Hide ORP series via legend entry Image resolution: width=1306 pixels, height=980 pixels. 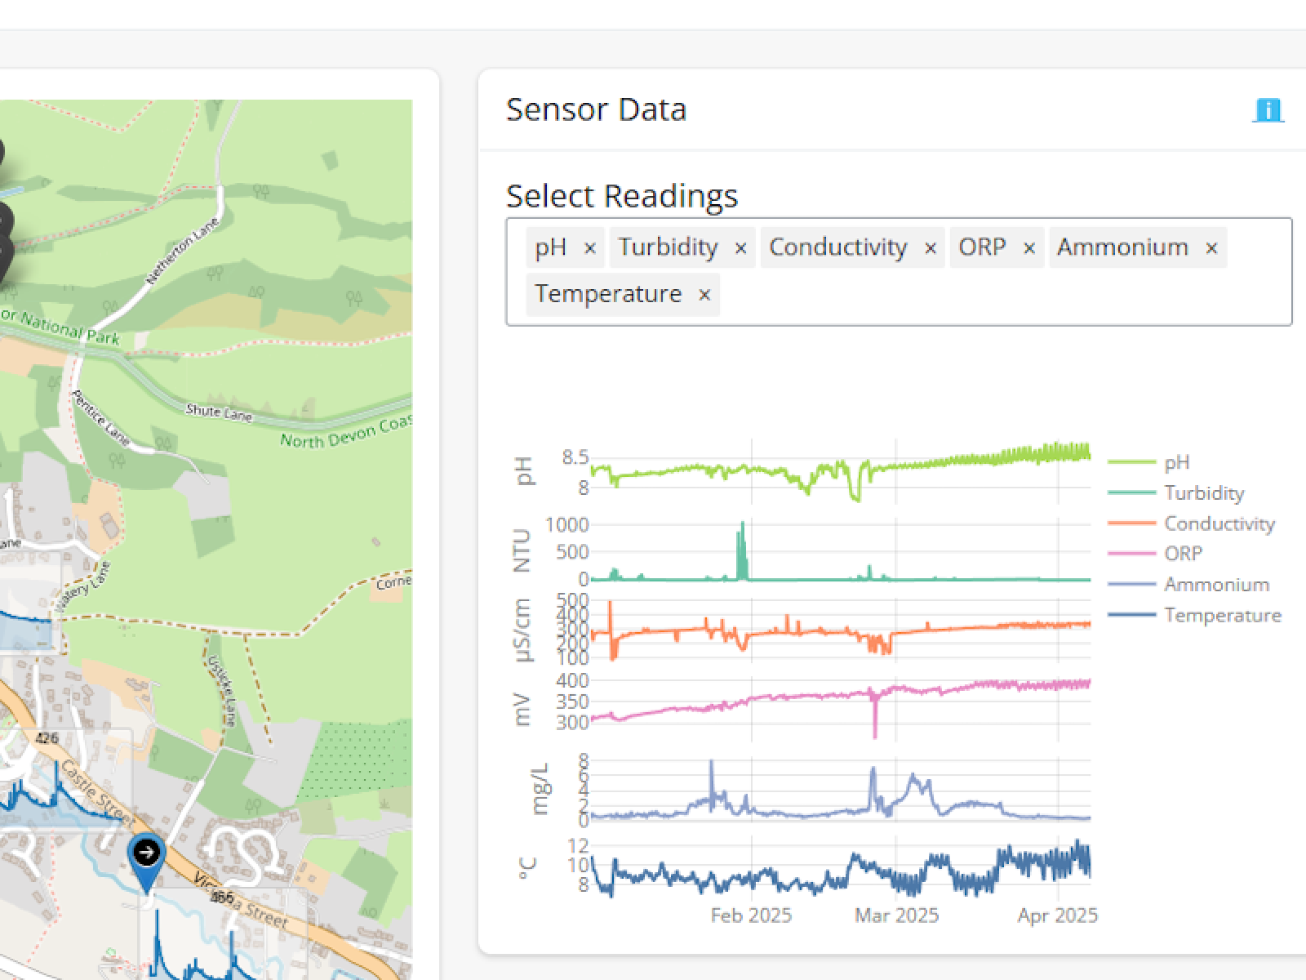pos(1183,554)
